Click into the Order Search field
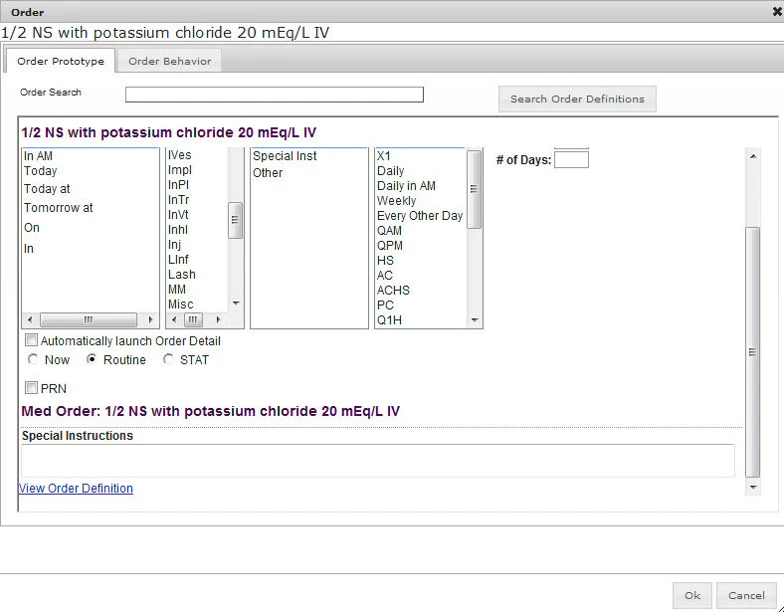 pos(274,95)
